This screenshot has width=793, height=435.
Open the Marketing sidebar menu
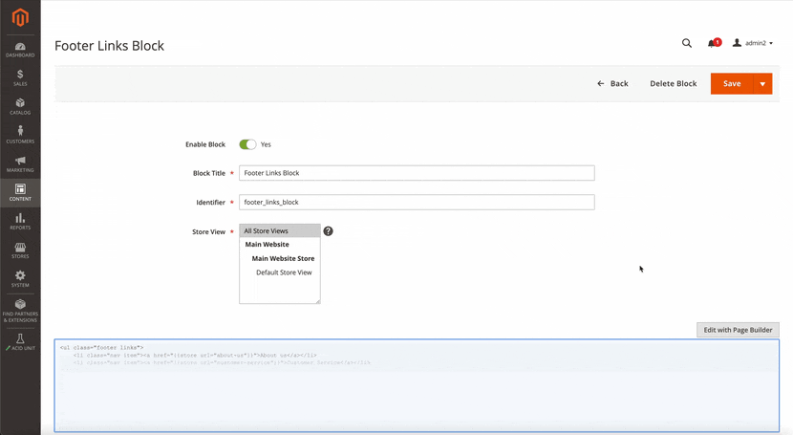(20, 164)
